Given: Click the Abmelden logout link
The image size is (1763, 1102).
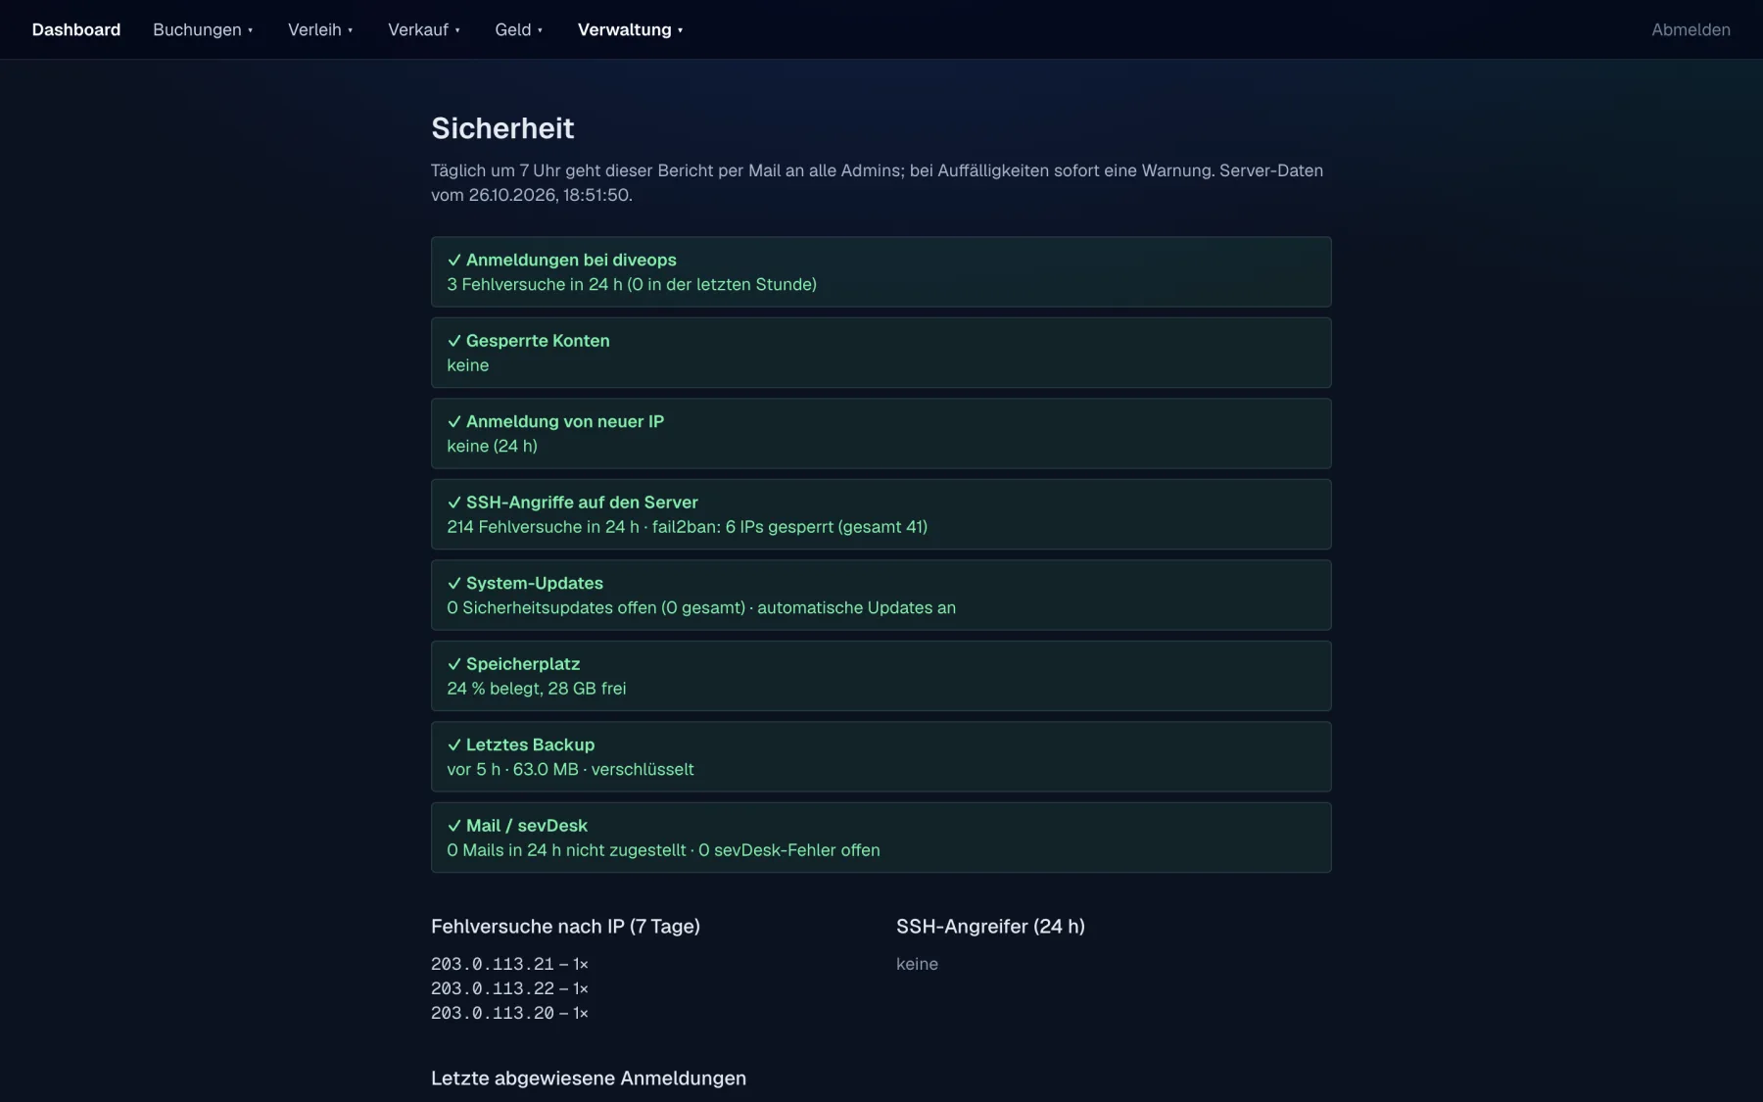Looking at the screenshot, I should tap(1691, 29).
